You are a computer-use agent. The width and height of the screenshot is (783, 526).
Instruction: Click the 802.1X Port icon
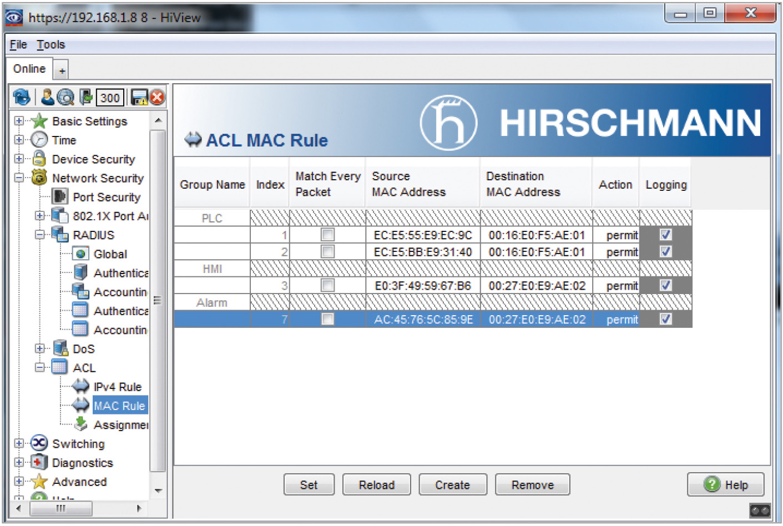pyautogui.click(x=59, y=215)
